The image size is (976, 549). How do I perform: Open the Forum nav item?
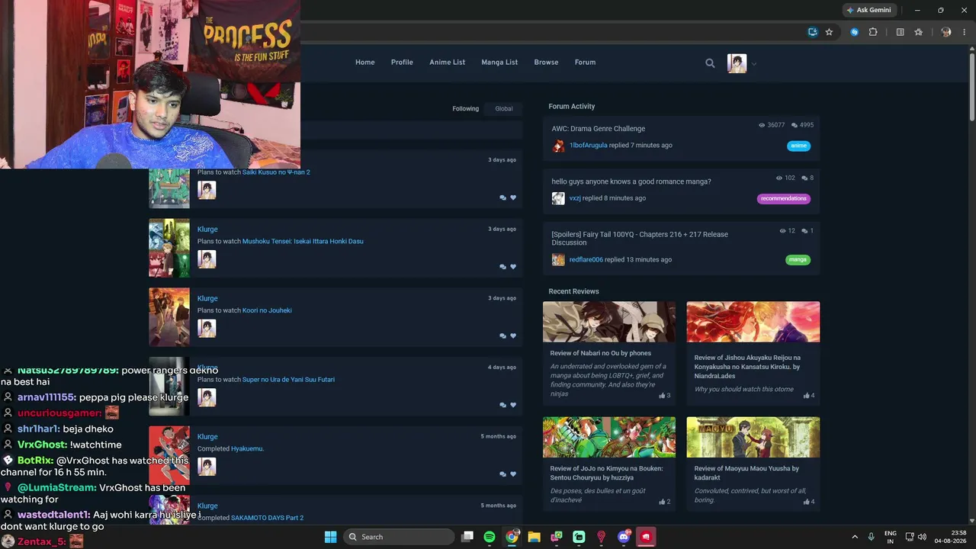pyautogui.click(x=585, y=63)
